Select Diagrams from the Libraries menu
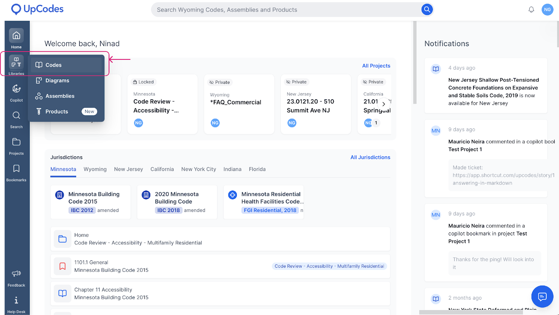This screenshot has height=315, width=559. (66, 80)
